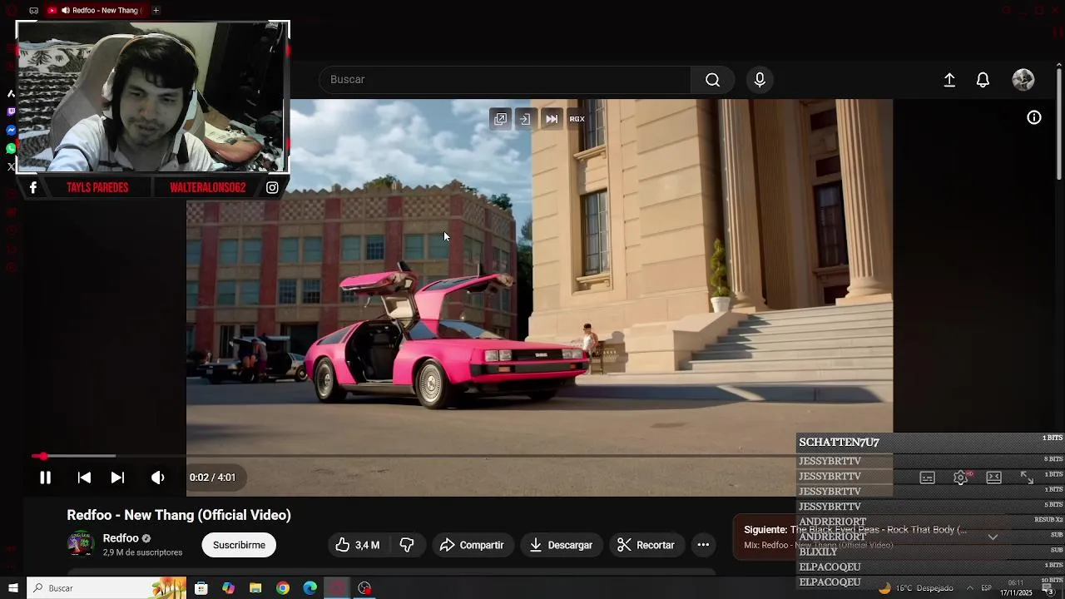Open the OBS Studio taskbar icon

(364, 588)
